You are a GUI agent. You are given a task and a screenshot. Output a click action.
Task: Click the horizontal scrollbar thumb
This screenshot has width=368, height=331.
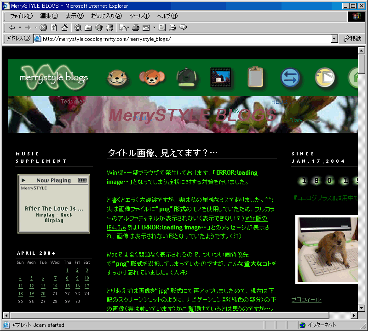coord(170,315)
